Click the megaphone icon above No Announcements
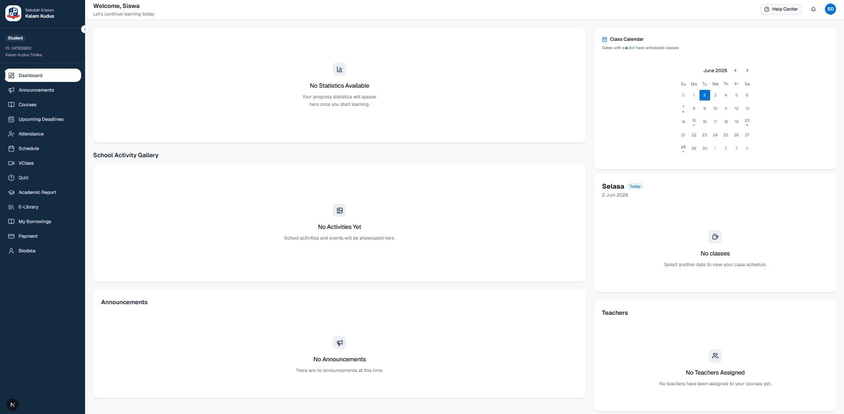Image resolution: width=844 pixels, height=414 pixels. (x=340, y=343)
